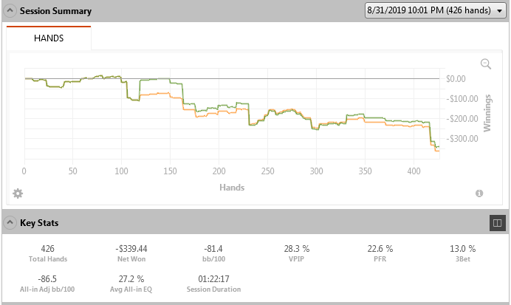The image size is (511, 305).
Task: Click the Key Stats header title
Action: [x=39, y=223]
